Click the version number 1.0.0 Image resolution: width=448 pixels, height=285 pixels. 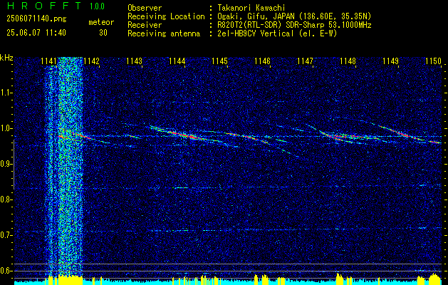tap(97, 6)
